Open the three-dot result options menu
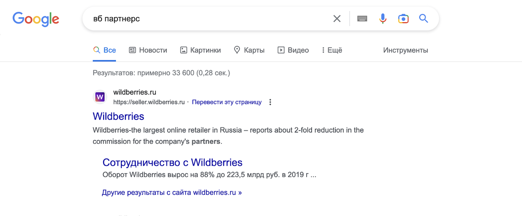The width and height of the screenshot is (522, 216). tap(270, 102)
